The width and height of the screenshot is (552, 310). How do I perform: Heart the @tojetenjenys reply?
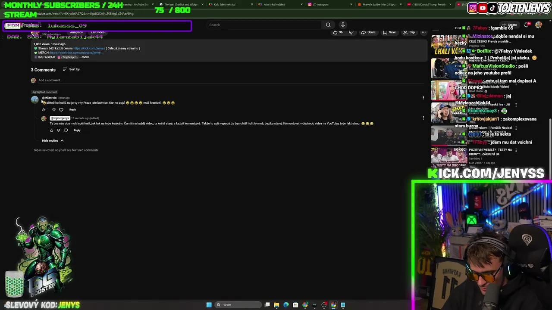tap(66, 130)
